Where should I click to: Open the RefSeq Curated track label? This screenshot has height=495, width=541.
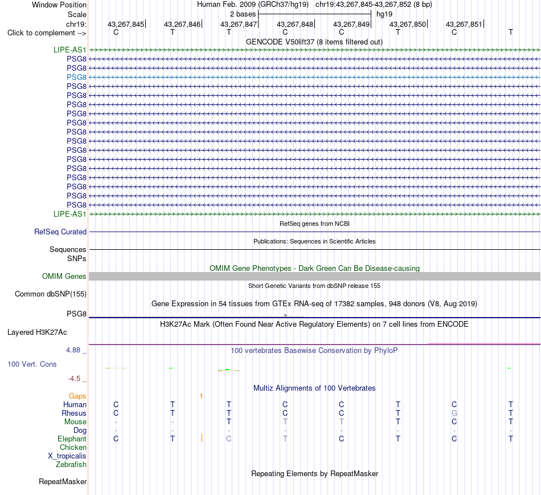pos(60,232)
